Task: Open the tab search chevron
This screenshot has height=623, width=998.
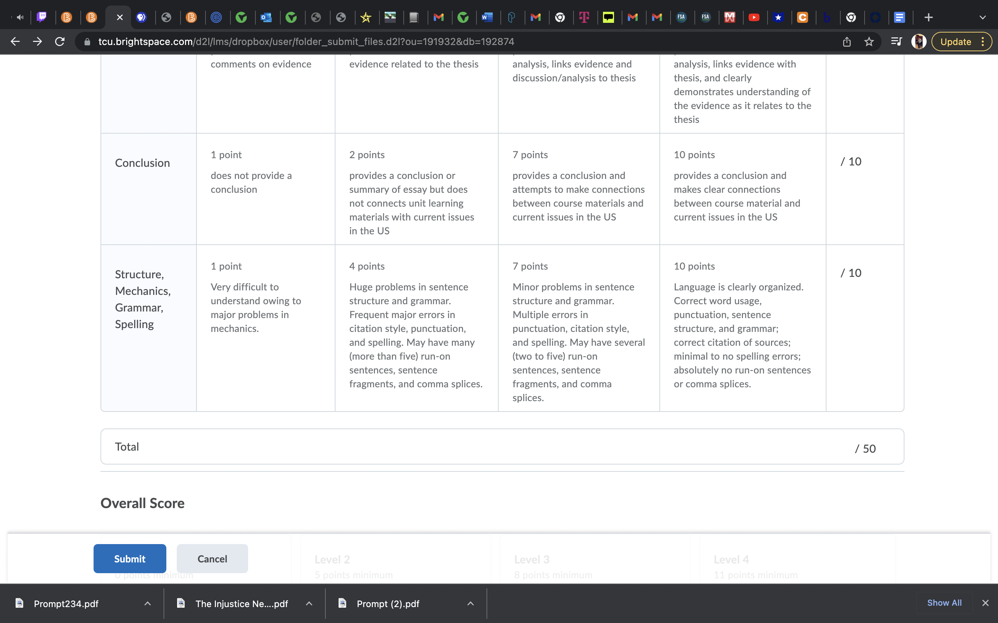Action: 982,17
